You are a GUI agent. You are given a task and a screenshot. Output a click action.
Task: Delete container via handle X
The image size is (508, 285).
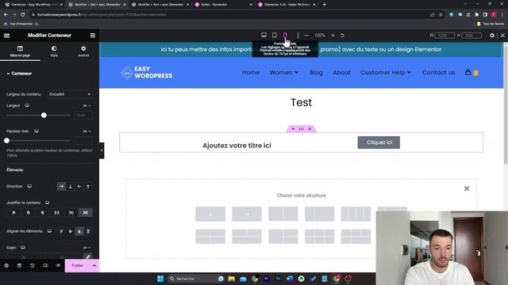[x=310, y=129]
